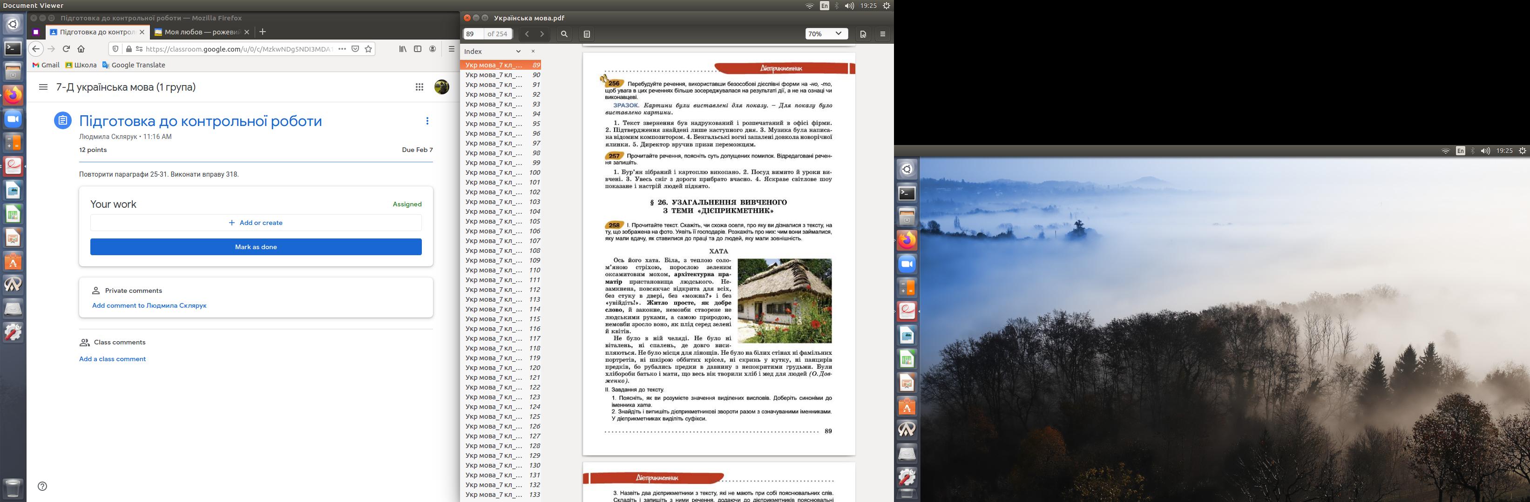Open Google apps grid icon
Image resolution: width=1530 pixels, height=502 pixels.
tap(420, 87)
